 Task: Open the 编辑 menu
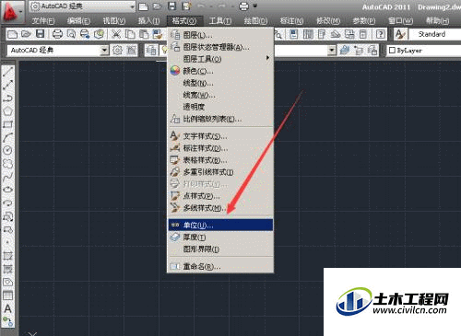tap(78, 21)
